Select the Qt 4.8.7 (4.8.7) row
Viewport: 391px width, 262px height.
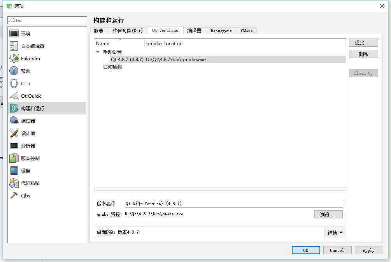pos(228,60)
